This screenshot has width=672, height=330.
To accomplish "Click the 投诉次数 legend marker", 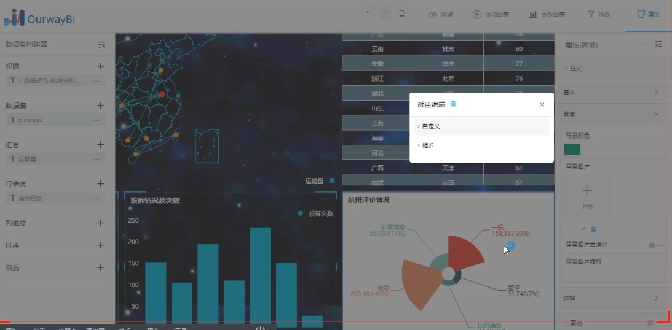I will click(x=300, y=213).
